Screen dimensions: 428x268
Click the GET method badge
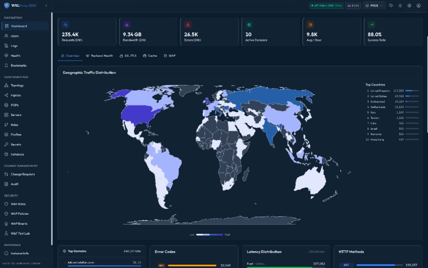coord(346,265)
